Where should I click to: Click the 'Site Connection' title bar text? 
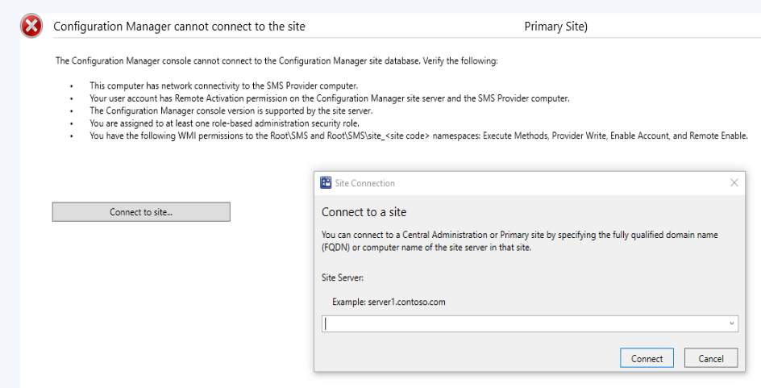(x=364, y=183)
